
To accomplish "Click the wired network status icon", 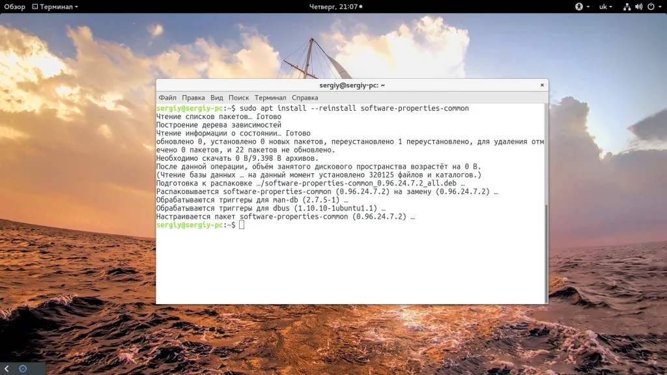I will click(x=627, y=7).
